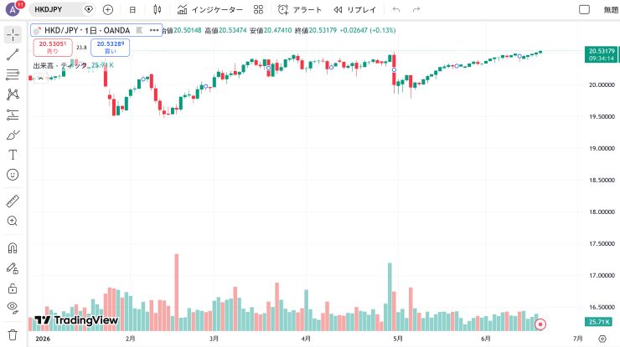Click the 高値 20.53474 high value
This screenshot has width=620, height=347.
pyautogui.click(x=225, y=30)
